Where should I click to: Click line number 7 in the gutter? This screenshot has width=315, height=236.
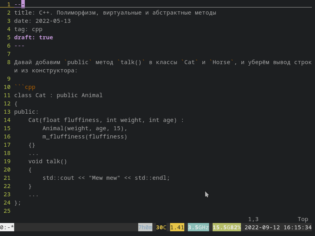[x=9, y=54]
